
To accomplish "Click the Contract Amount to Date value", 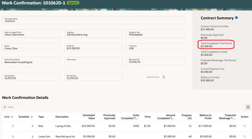I will (207, 29).
